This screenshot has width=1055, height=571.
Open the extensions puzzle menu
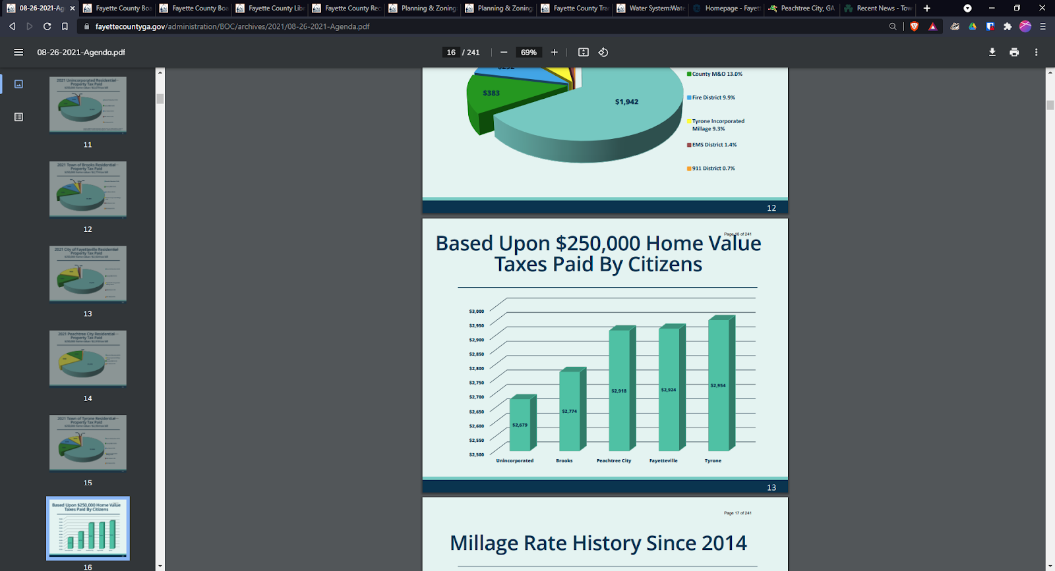[1008, 26]
